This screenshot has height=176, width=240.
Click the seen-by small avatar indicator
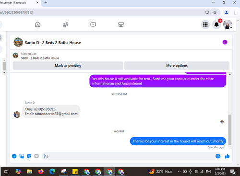(222, 122)
